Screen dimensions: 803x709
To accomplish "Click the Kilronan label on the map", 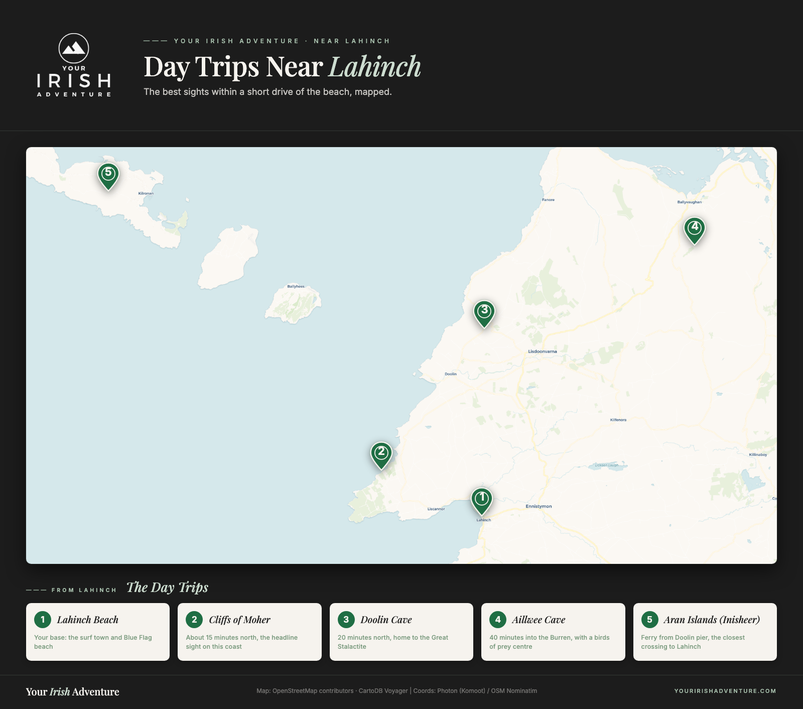I will tap(146, 193).
